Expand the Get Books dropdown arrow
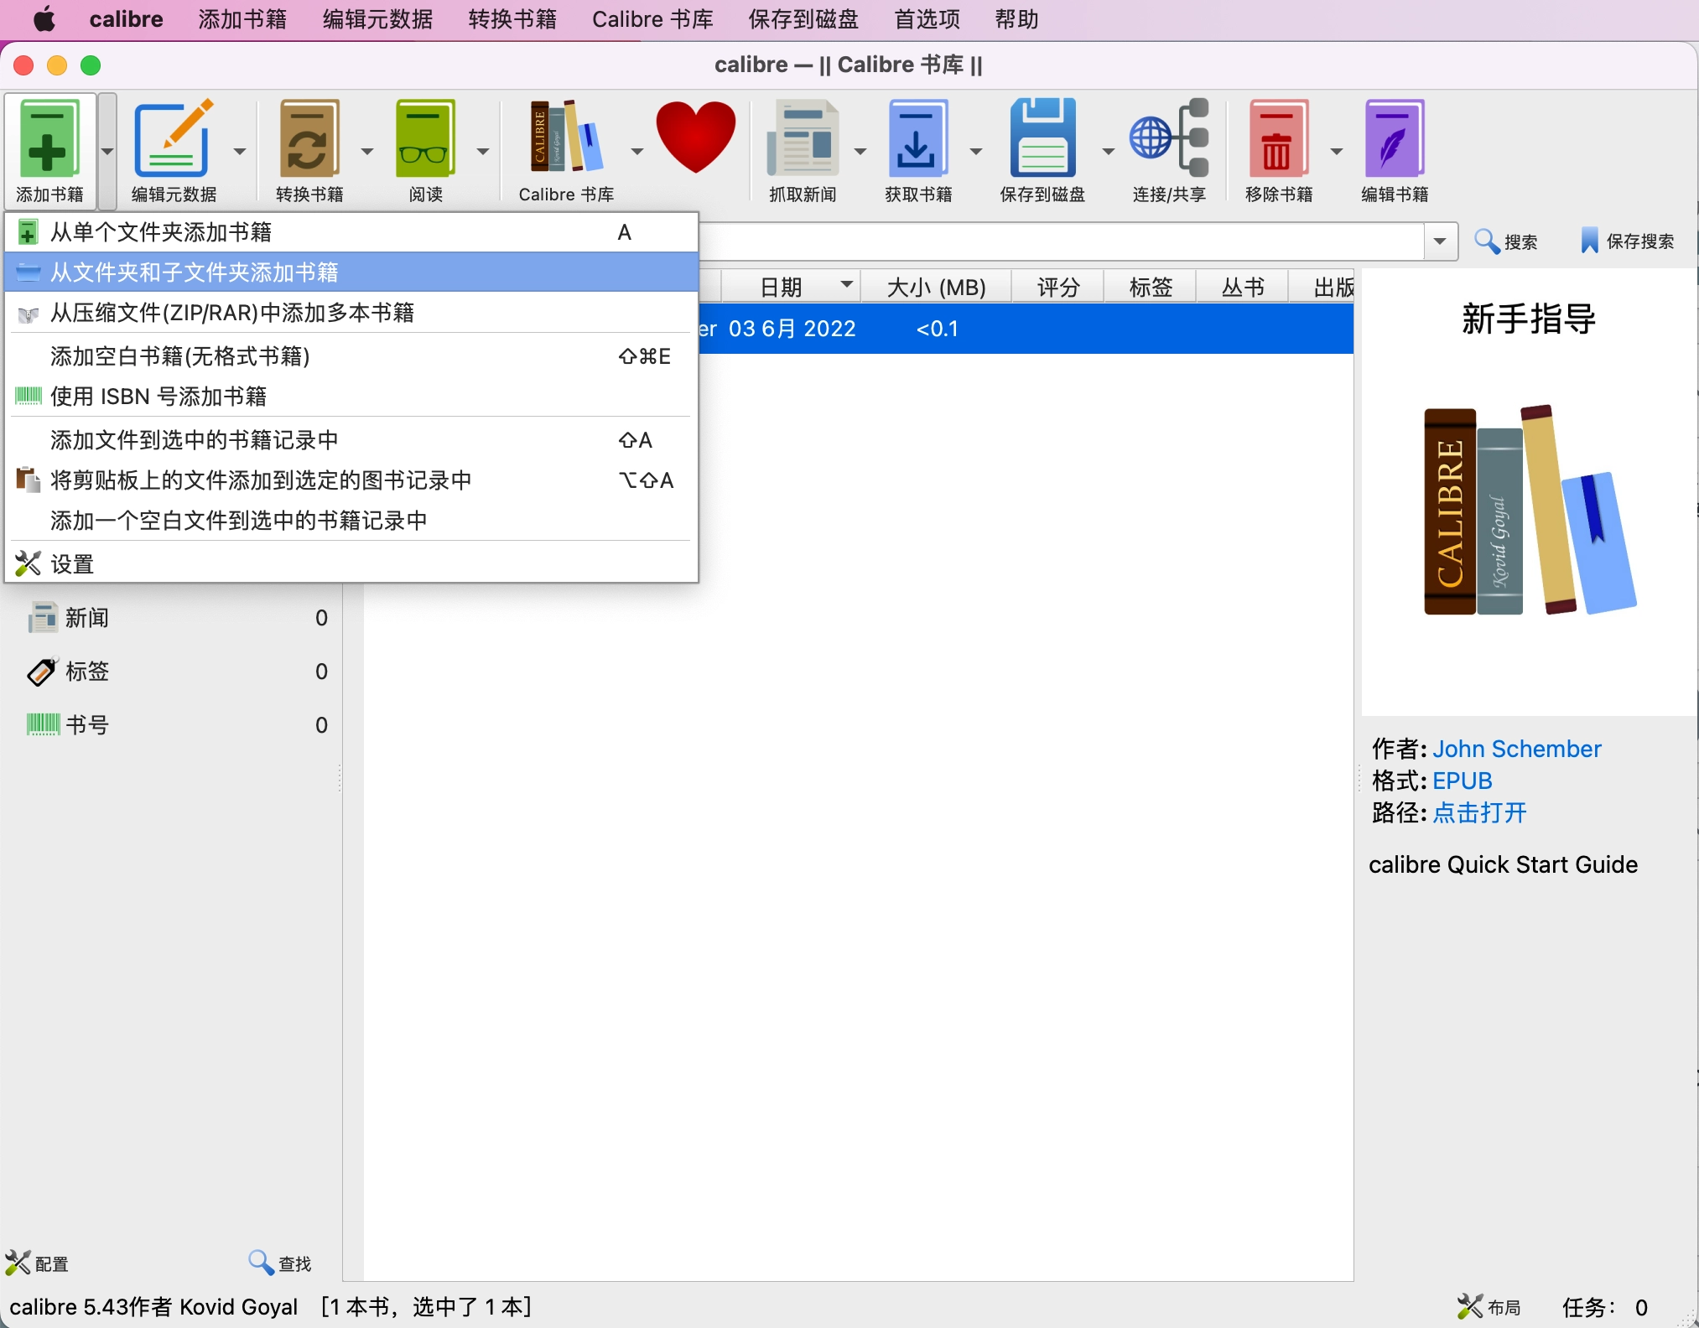 (976, 151)
